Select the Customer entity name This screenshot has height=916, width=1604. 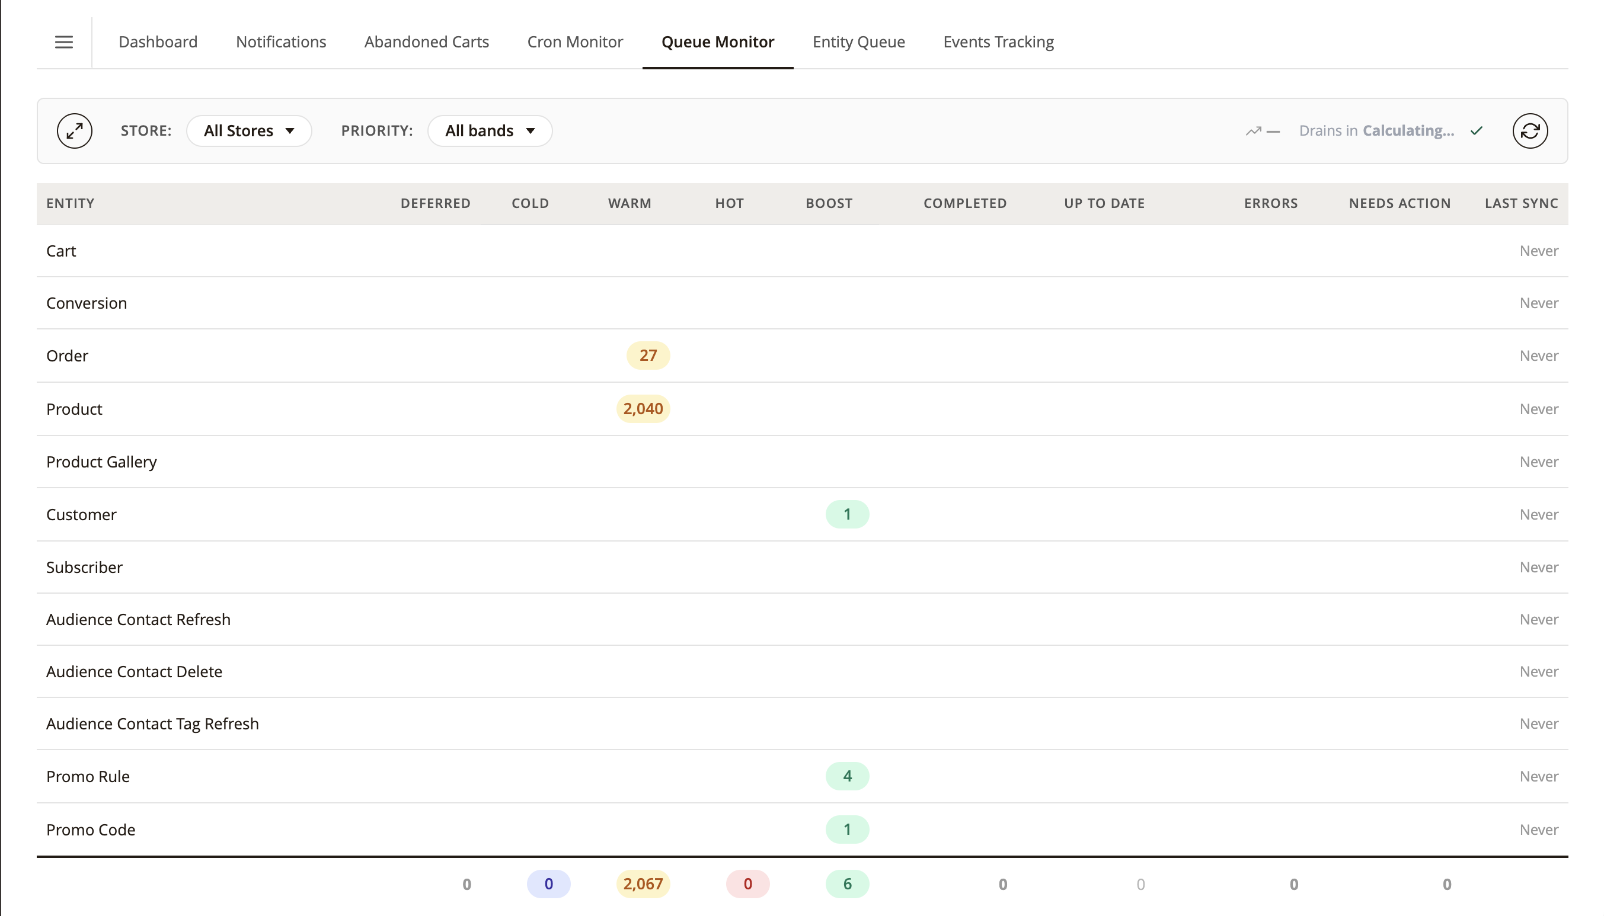pyautogui.click(x=81, y=515)
